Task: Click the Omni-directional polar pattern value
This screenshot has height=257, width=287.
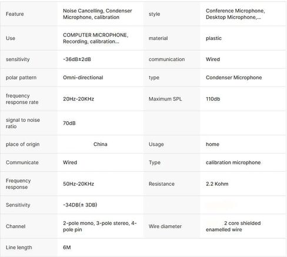Action: (83, 78)
